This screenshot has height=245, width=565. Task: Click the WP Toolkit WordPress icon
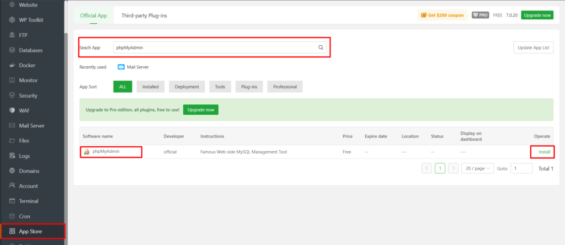pyautogui.click(x=12, y=20)
